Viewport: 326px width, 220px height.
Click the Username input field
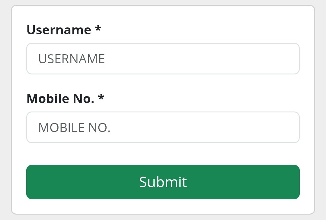coord(163,59)
